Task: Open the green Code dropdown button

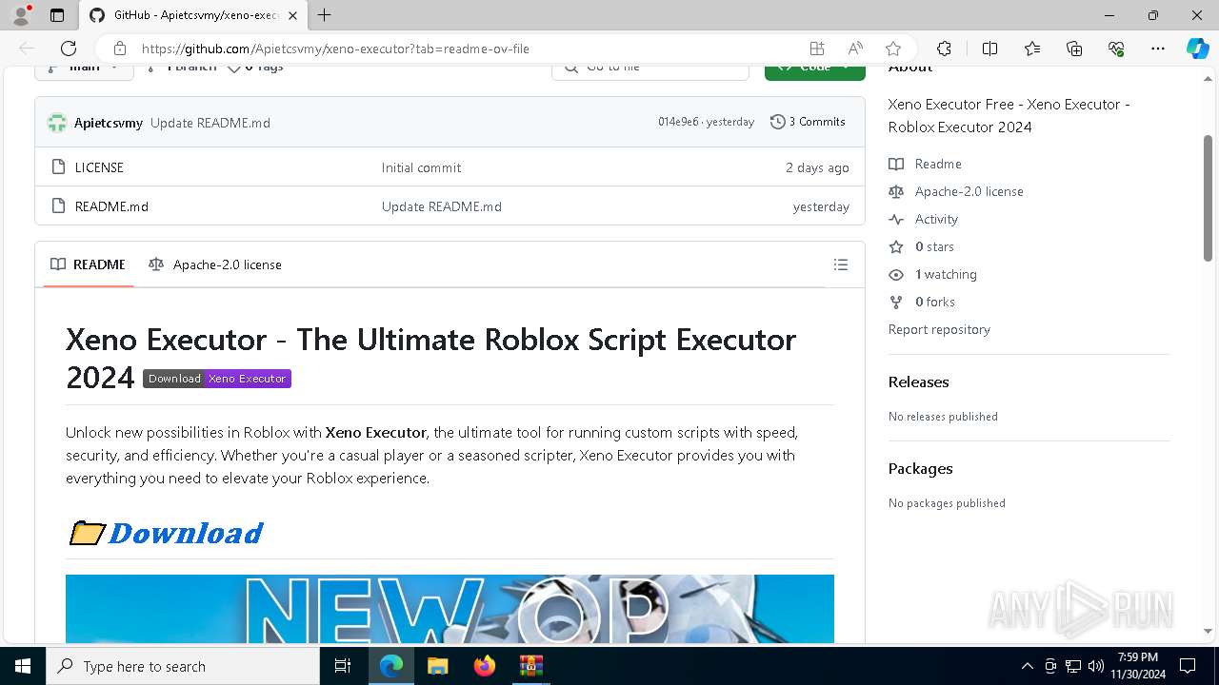Action: click(815, 70)
